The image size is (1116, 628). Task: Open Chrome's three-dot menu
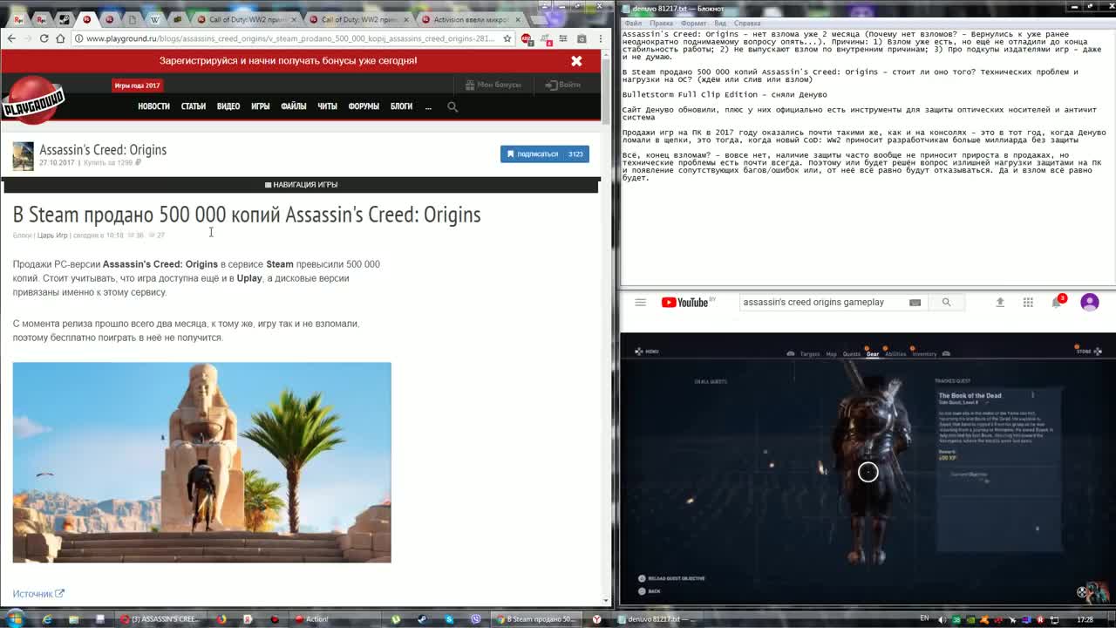[600, 38]
